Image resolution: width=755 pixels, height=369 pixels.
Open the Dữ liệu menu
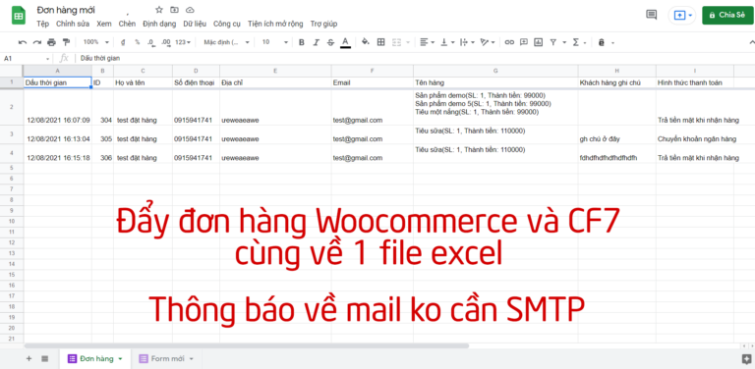click(x=195, y=24)
